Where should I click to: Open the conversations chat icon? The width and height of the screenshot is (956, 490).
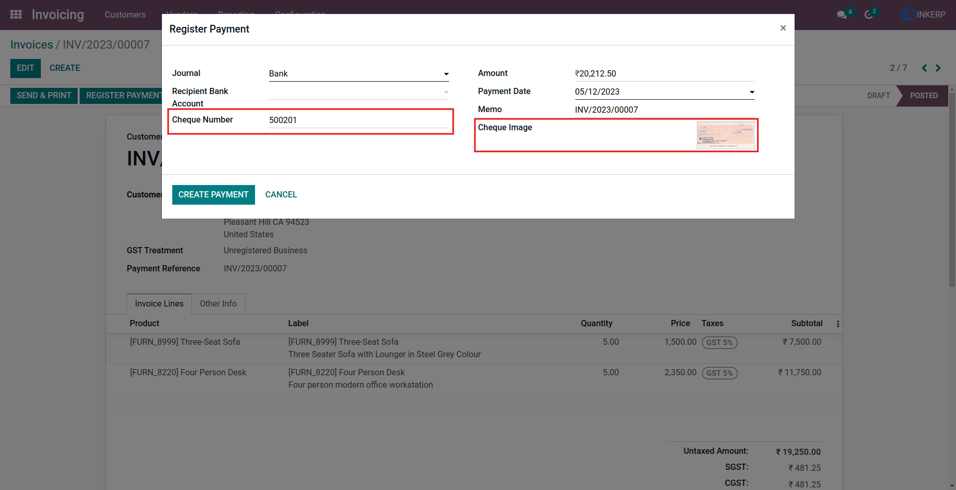[842, 14]
